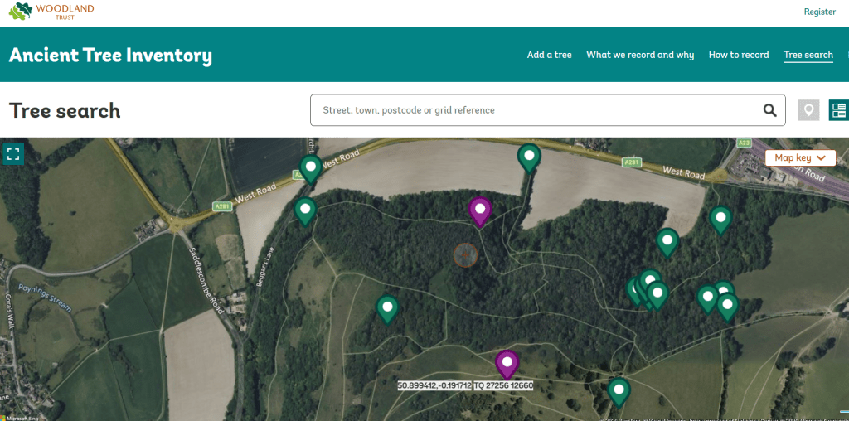Click the search magnifying glass icon
The image size is (849, 421).
(x=769, y=110)
